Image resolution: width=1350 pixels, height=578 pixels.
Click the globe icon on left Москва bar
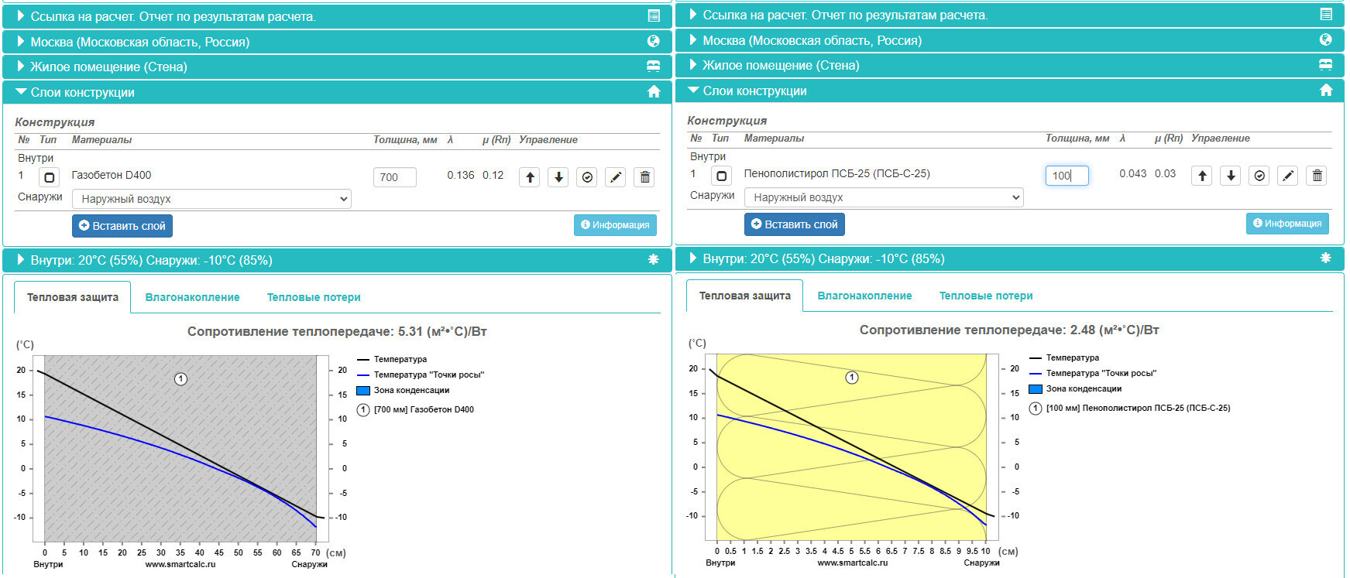click(x=654, y=41)
